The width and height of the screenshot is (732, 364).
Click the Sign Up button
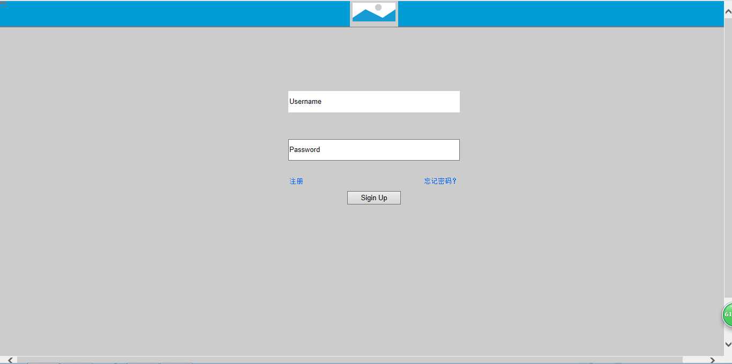tap(374, 198)
